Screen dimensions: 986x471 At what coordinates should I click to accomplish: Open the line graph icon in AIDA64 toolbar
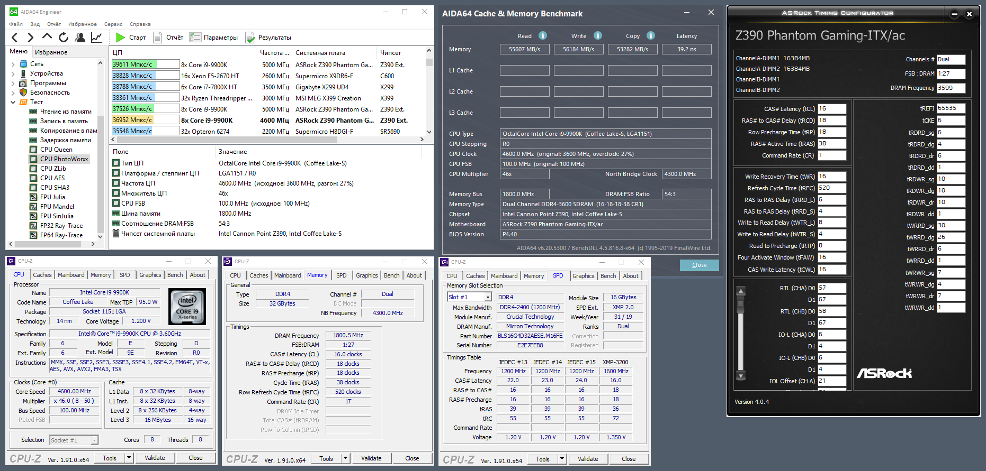96,37
